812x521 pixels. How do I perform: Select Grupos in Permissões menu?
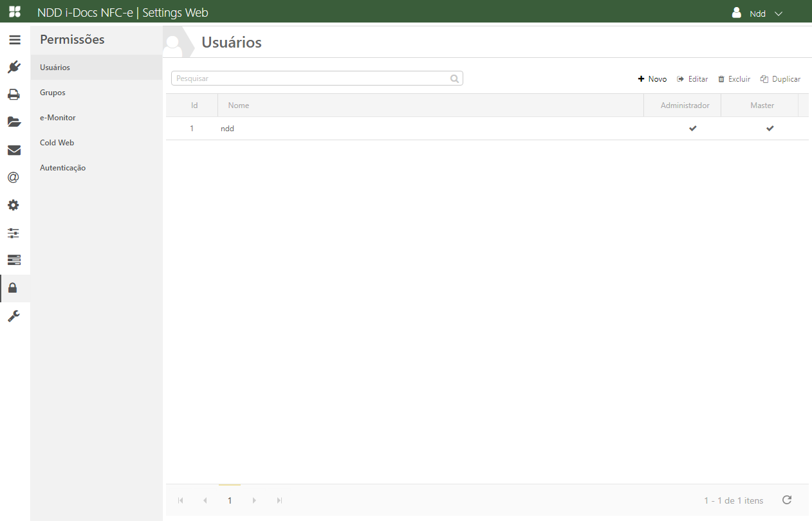97,93
